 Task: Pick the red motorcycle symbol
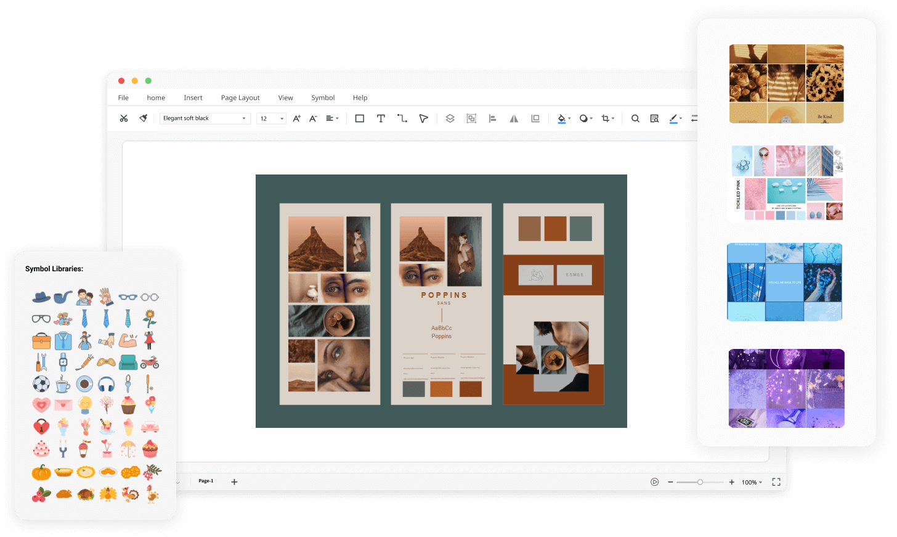pos(150,363)
